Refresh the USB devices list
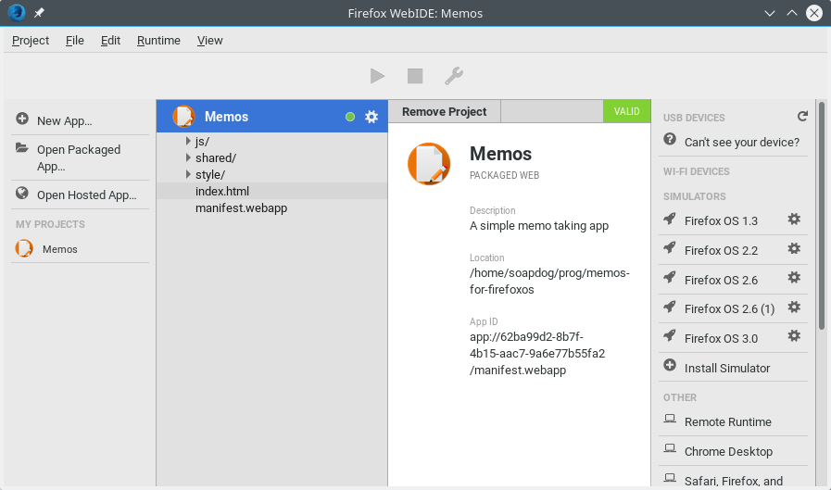 click(802, 116)
